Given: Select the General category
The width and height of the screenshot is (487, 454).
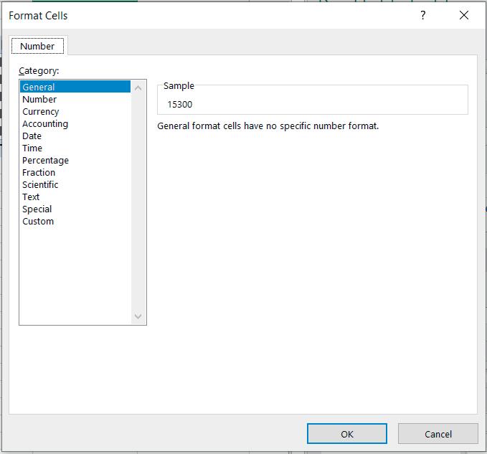Looking at the screenshot, I should pyautogui.click(x=75, y=87).
